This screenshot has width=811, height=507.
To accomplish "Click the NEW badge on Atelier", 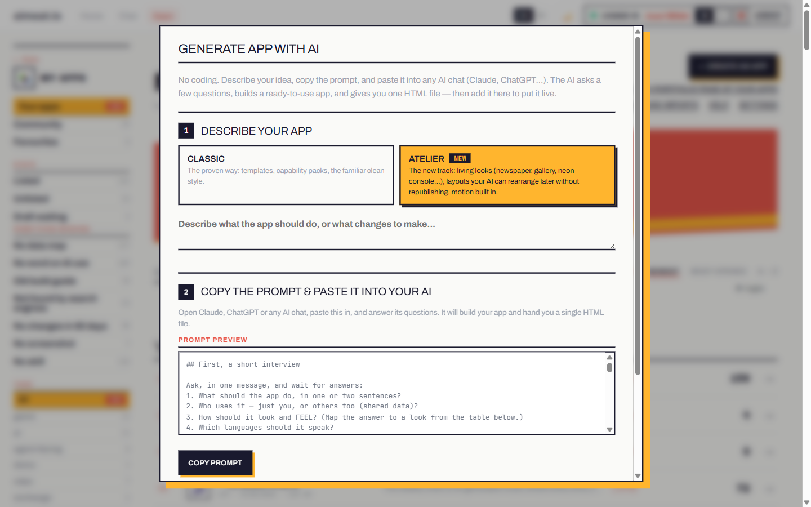I will click(x=460, y=158).
